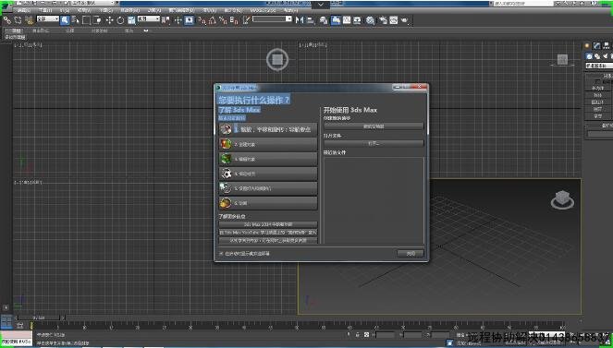Open the 编辑 (Edit) menu
Screen dimensions: 613x348
[24, 10]
